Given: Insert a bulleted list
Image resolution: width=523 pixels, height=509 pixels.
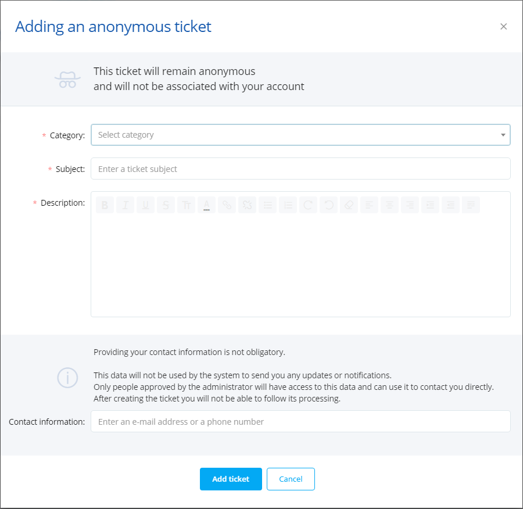Looking at the screenshot, I should point(267,205).
